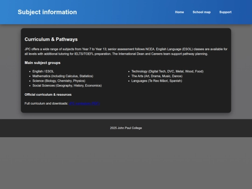The image size is (252, 189).
Task: Click the 'Technology (Digital Tech, DVC...)' item
Action: (x=168, y=71)
